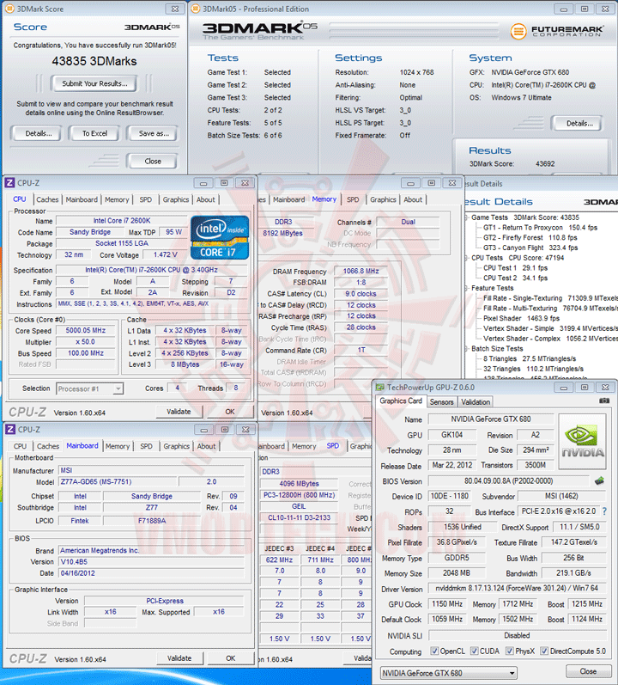Select GT2 - Firefly Forest result row
The height and width of the screenshot is (685, 618).
click(530, 237)
